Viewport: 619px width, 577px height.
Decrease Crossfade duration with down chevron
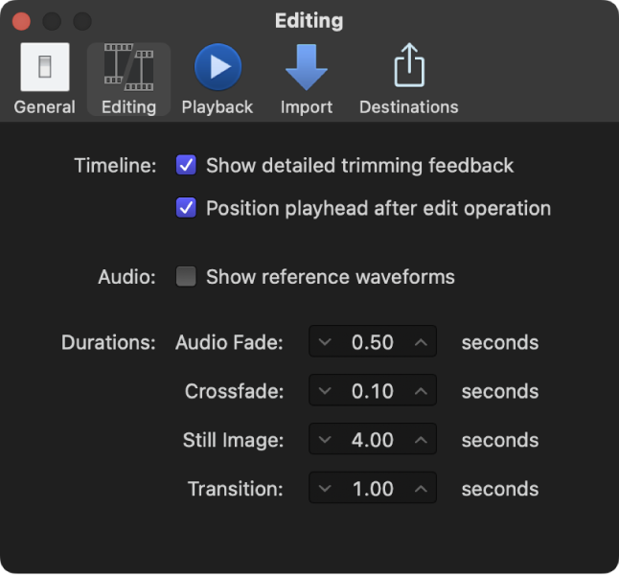point(325,391)
